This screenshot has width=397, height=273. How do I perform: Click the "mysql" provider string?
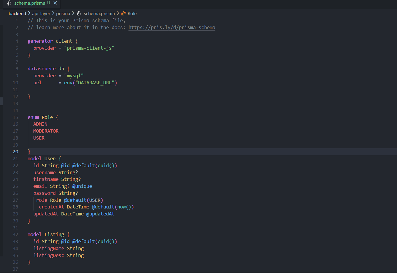[74, 76]
